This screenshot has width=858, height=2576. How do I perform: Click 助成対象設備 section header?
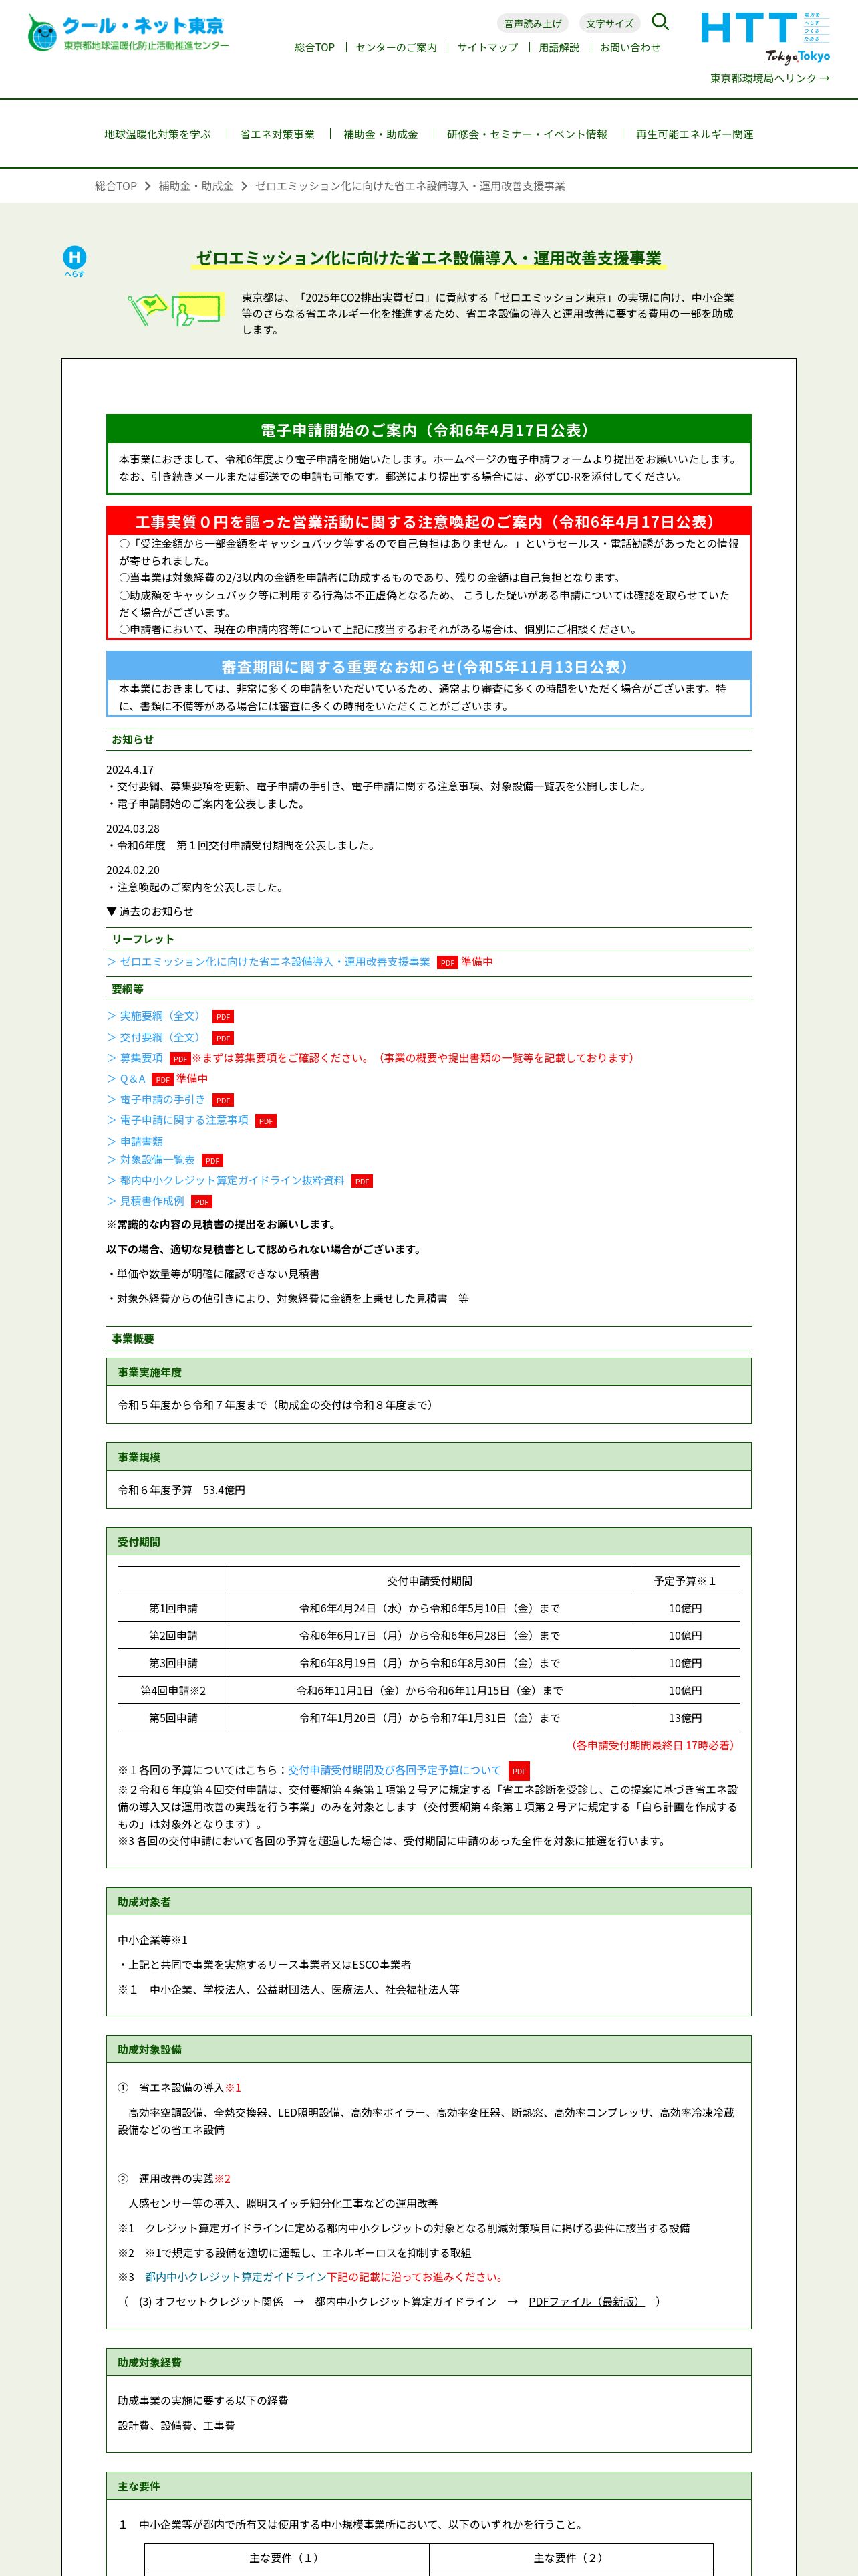pos(428,2050)
